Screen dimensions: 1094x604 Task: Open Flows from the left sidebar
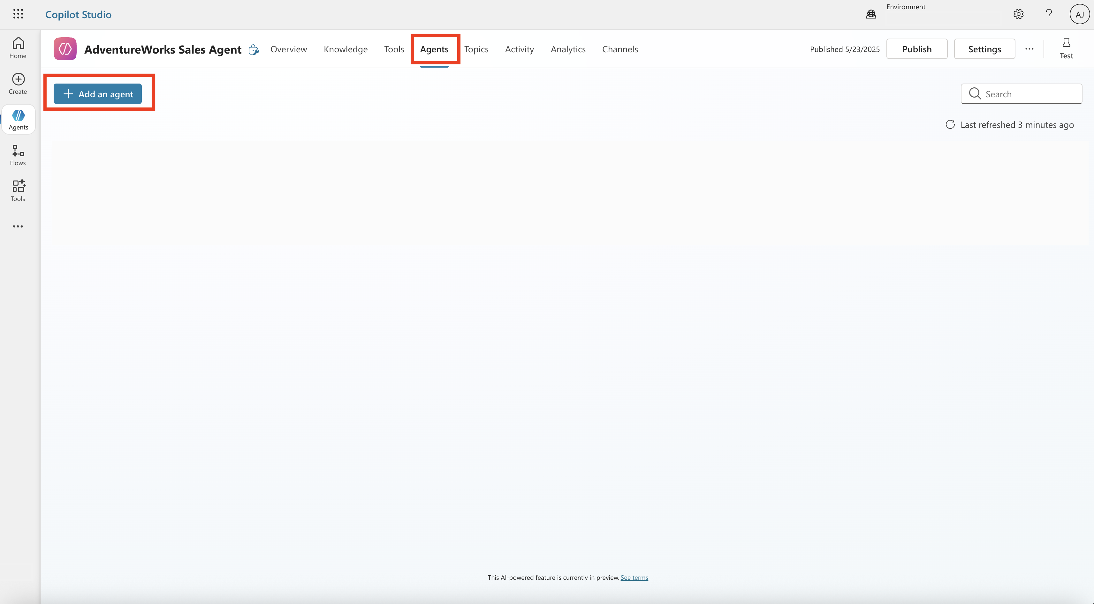point(18,155)
